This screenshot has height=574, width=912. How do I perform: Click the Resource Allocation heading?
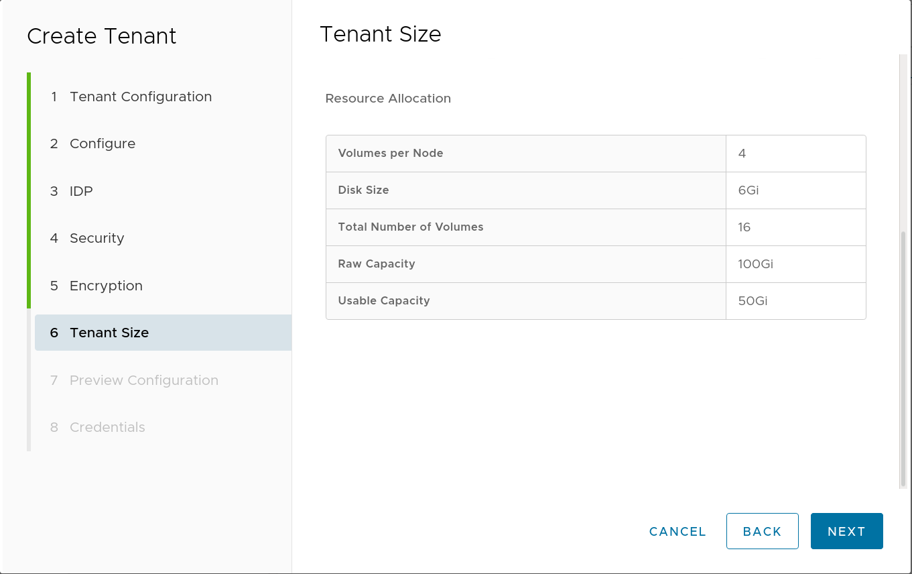[388, 99]
